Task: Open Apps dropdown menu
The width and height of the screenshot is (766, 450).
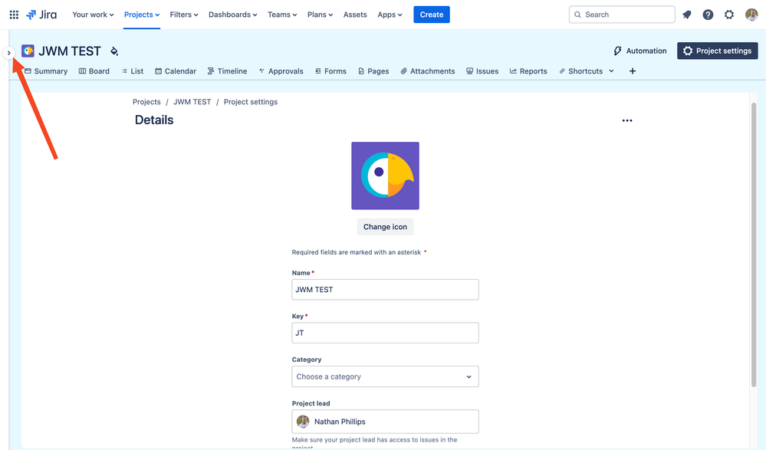Action: (x=390, y=15)
